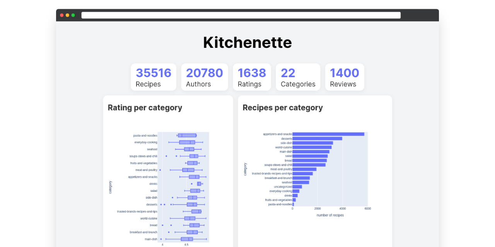The width and height of the screenshot is (495, 247).
Task: Select the main-dish label in rating chart
Action: [150, 239]
